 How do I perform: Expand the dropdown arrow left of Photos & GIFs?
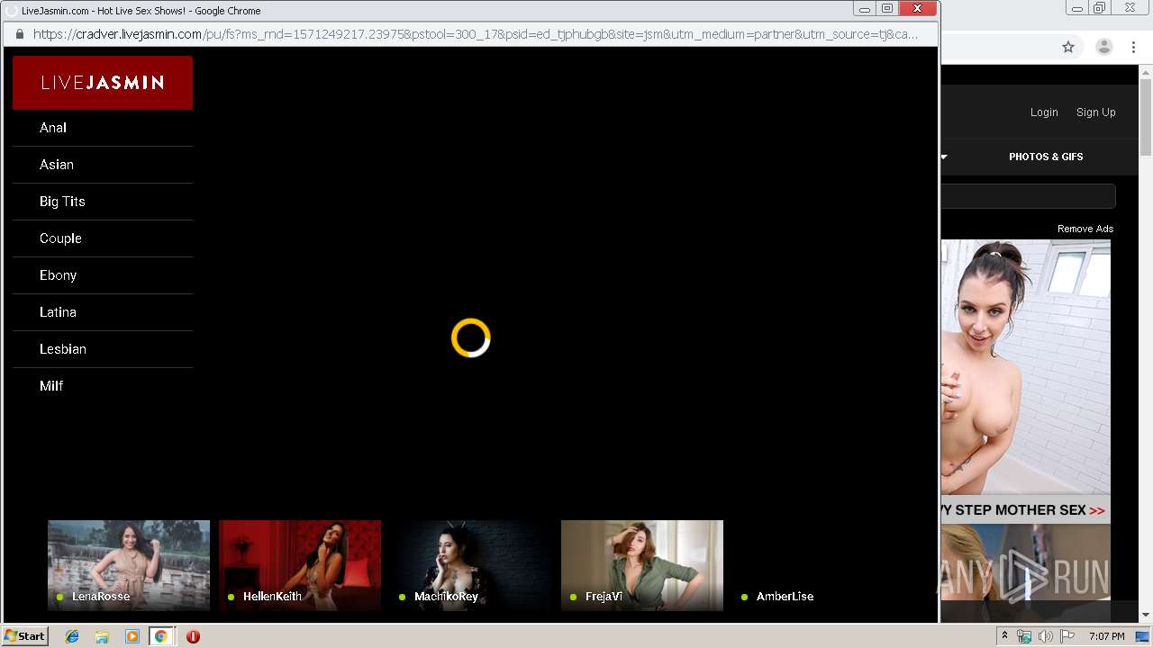pyautogui.click(x=944, y=157)
